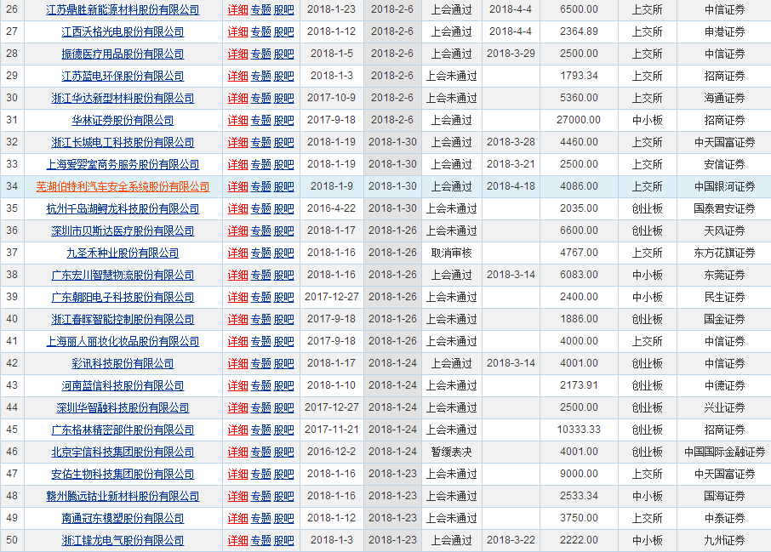Image resolution: width=771 pixels, height=552 pixels.
Task: Click 股吧 for 河南蓝信科技 row
Action: pos(283,386)
